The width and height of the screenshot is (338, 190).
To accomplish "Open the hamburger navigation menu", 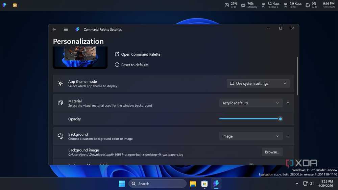I will point(66,29).
